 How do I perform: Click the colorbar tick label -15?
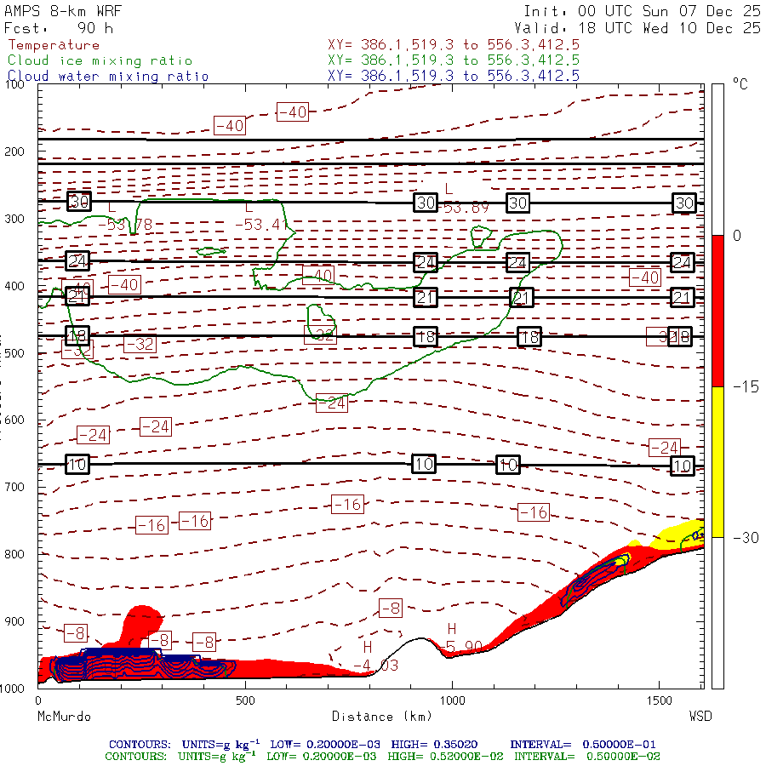click(746, 387)
